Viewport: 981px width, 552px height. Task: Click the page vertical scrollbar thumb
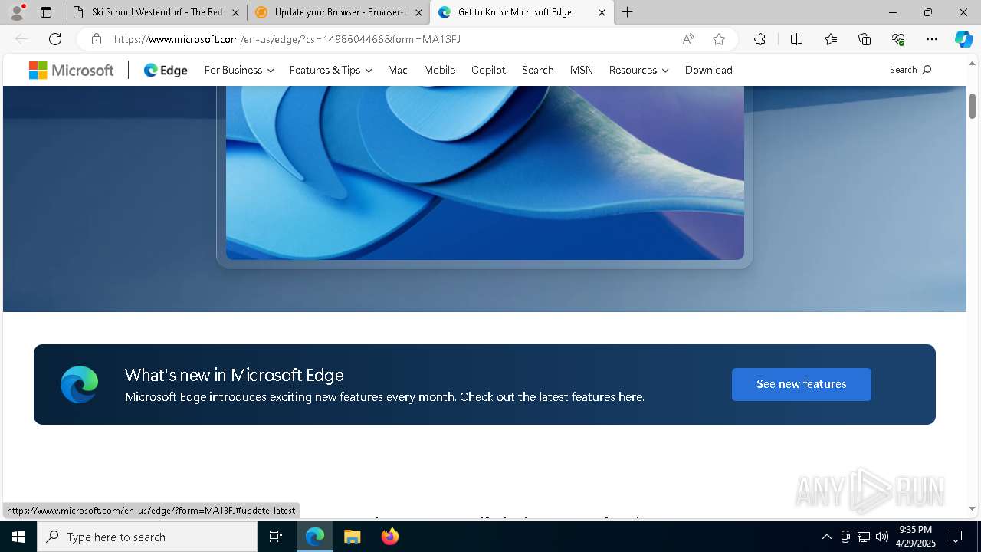972,105
